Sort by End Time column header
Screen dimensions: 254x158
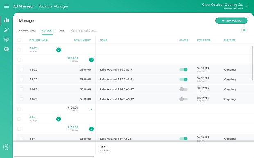[229, 40]
